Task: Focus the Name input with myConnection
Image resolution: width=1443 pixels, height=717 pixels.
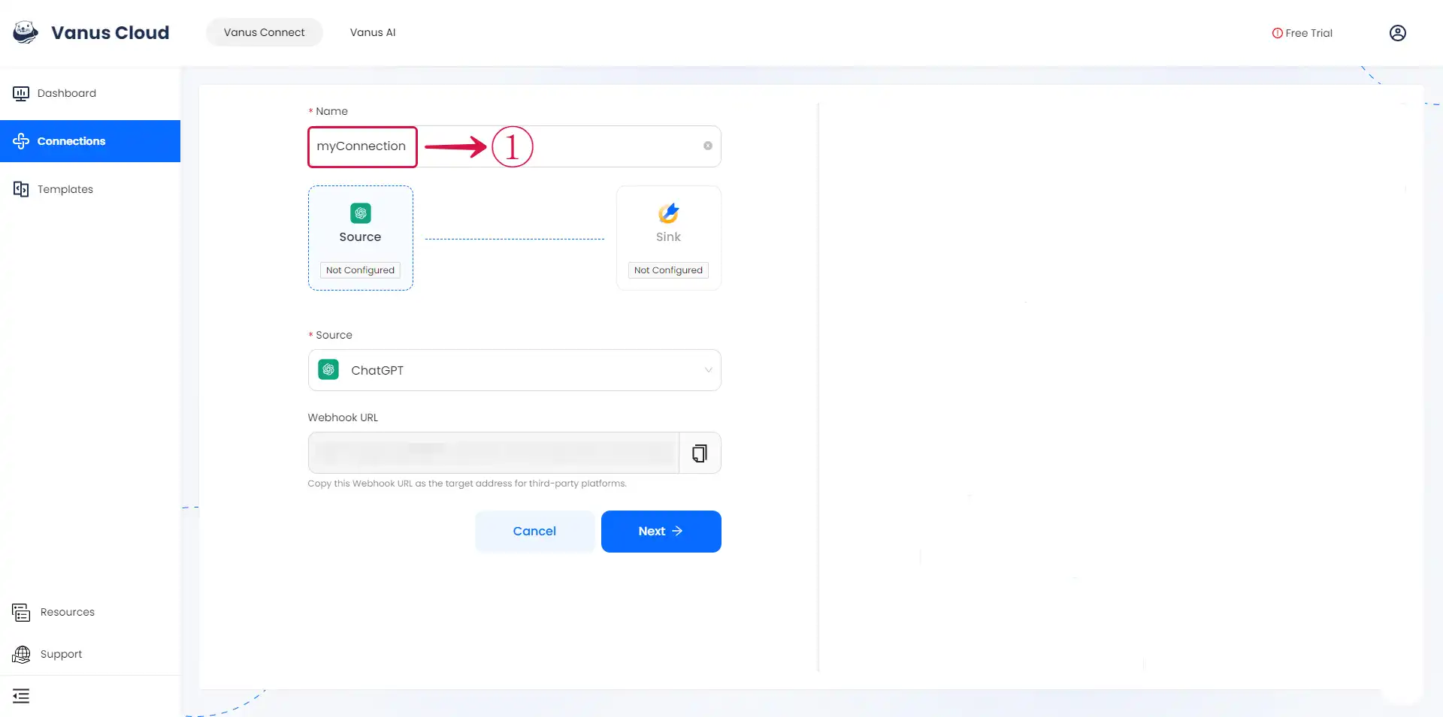Action: pyautogui.click(x=514, y=146)
